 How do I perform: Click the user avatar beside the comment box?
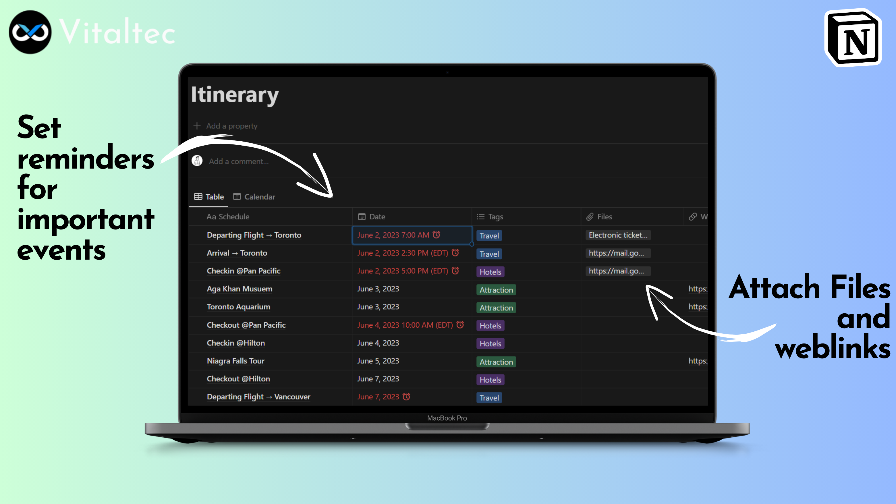[197, 161]
